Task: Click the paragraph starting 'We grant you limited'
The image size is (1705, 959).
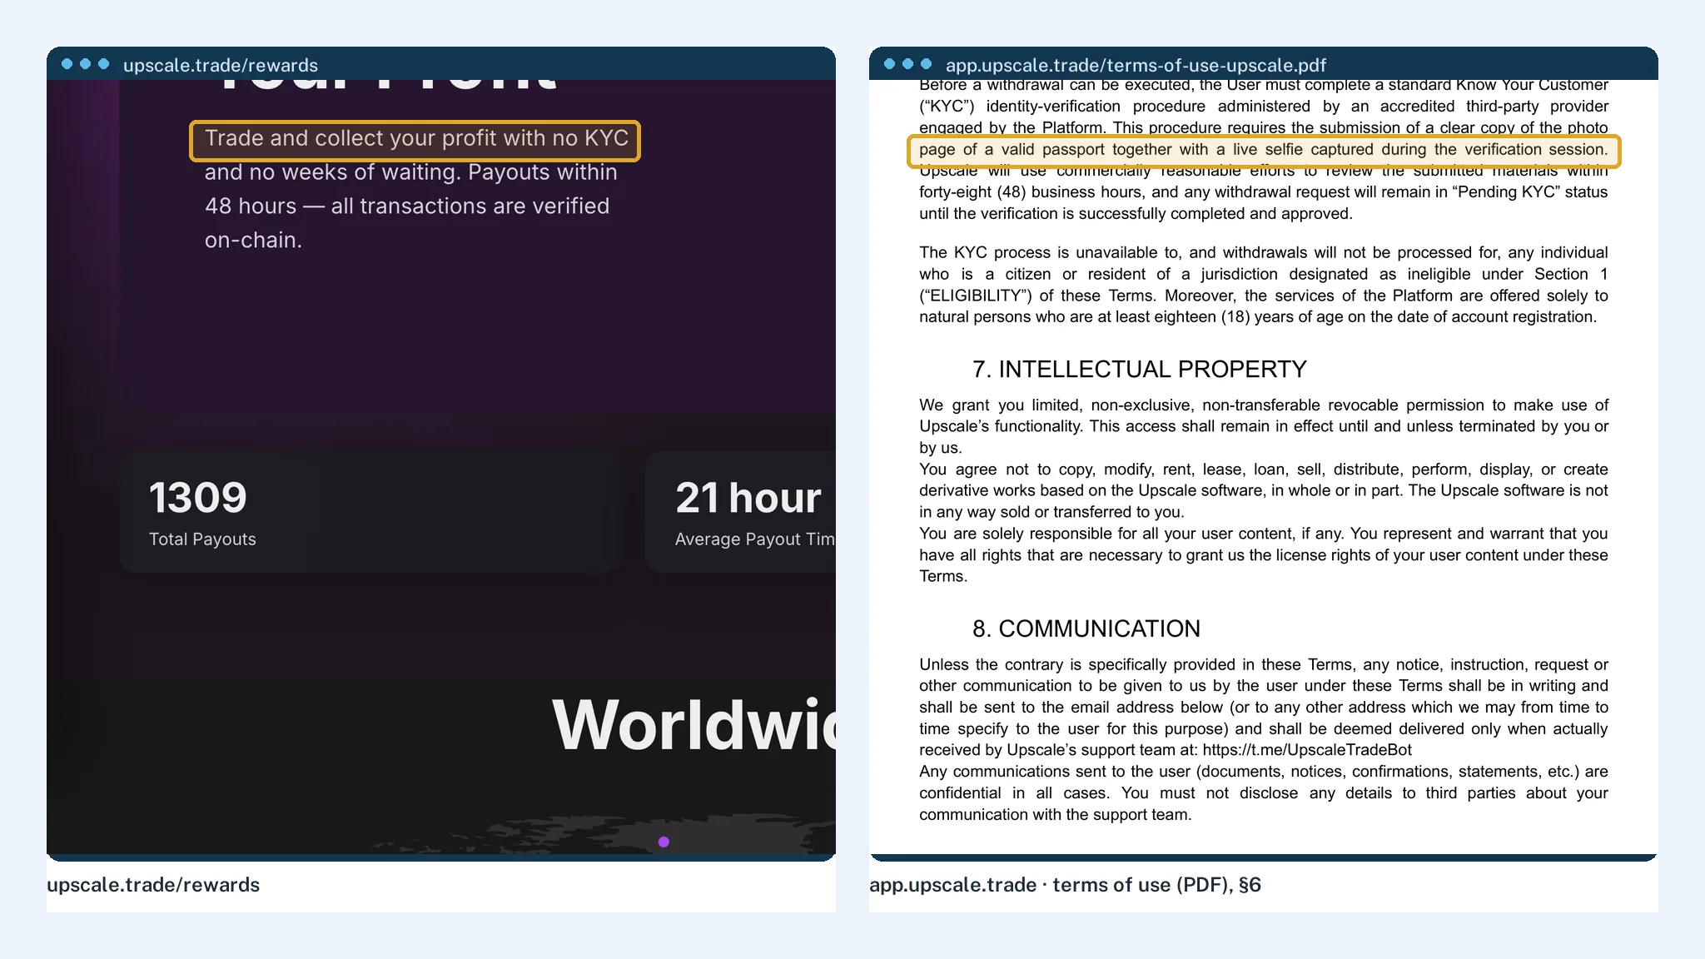Action: point(1263,426)
